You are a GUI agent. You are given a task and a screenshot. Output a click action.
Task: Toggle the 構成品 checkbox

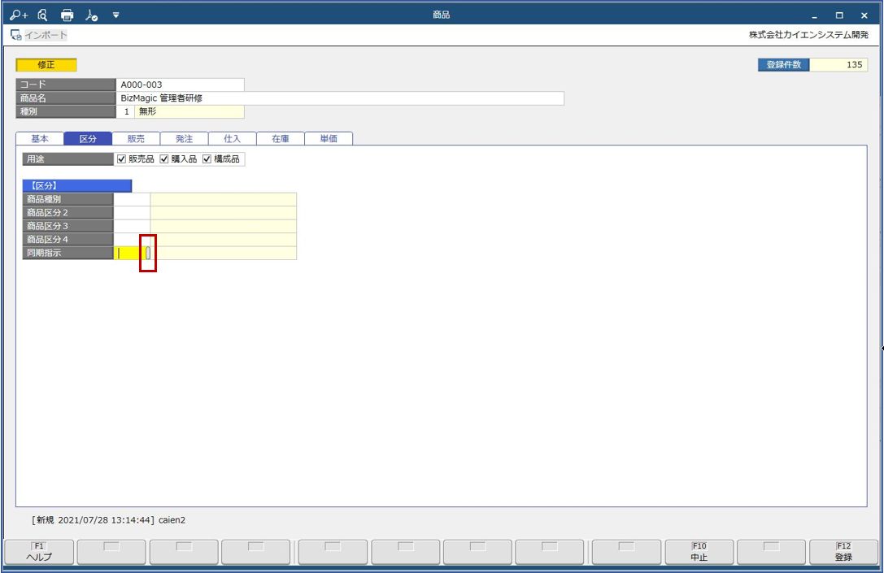(207, 158)
